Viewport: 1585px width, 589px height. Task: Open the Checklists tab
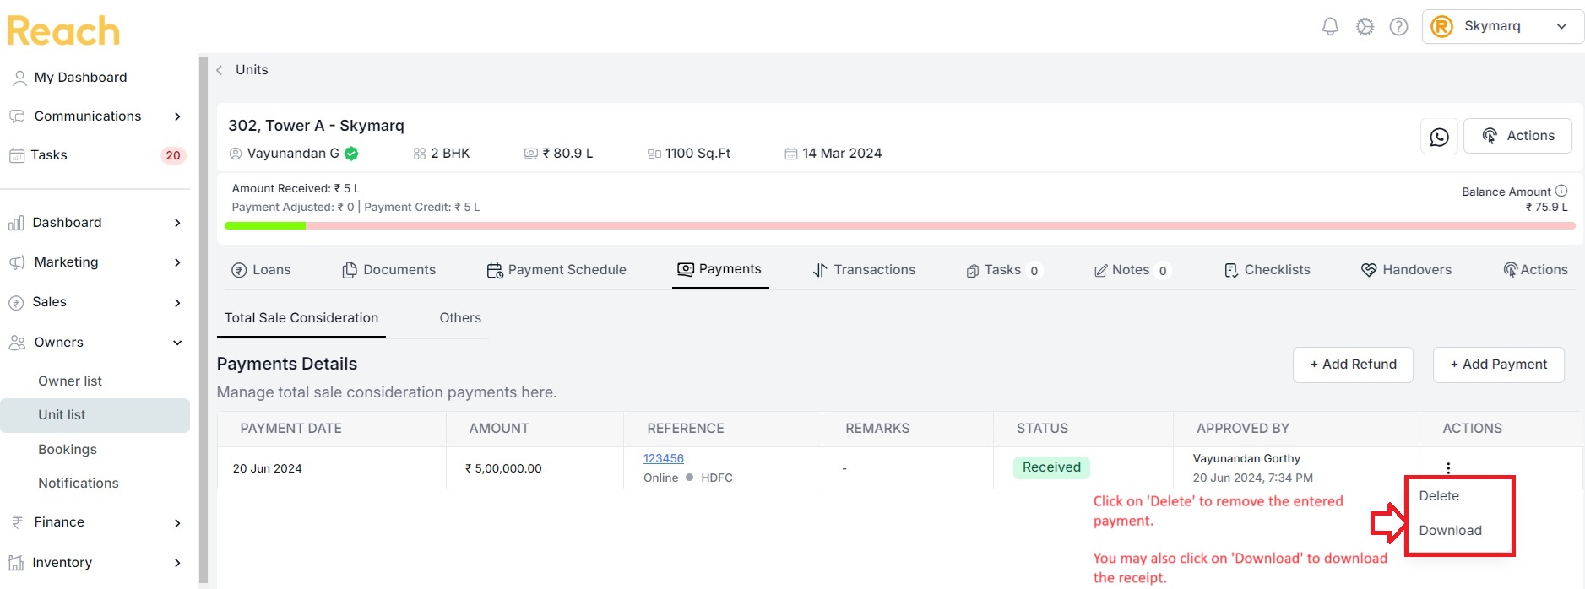pos(1267,270)
